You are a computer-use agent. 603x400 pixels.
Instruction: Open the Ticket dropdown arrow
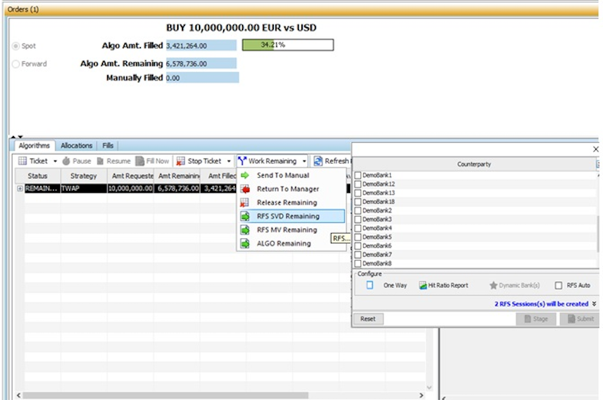(x=55, y=161)
